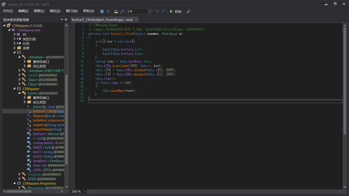Close the button1_Click code tab
Viewport: 349px width, 196px height.
[136, 20]
